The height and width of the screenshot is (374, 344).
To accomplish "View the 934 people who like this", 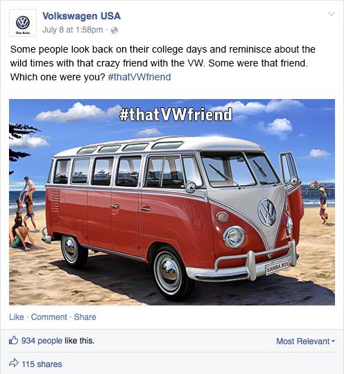I will (x=58, y=341).
